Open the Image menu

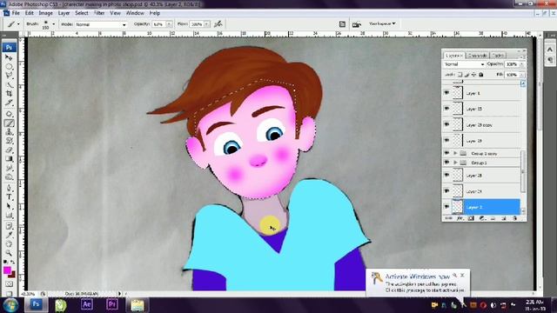point(45,13)
